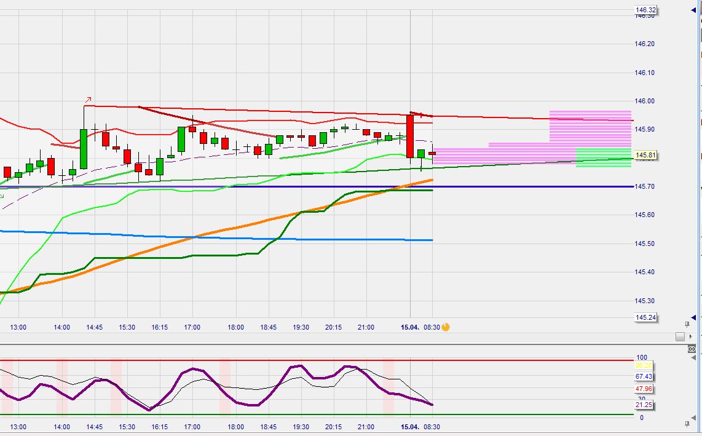This screenshot has height=436, width=702.
Task: Click the orange clock icon beside 08:30
Action: click(x=446, y=327)
